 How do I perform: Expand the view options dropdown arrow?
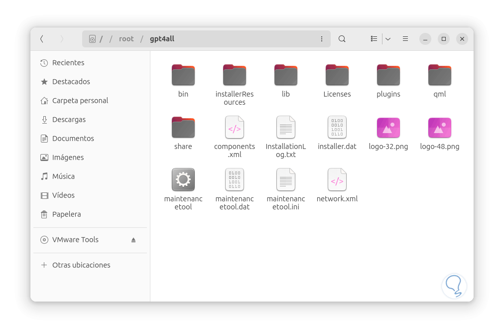388,39
